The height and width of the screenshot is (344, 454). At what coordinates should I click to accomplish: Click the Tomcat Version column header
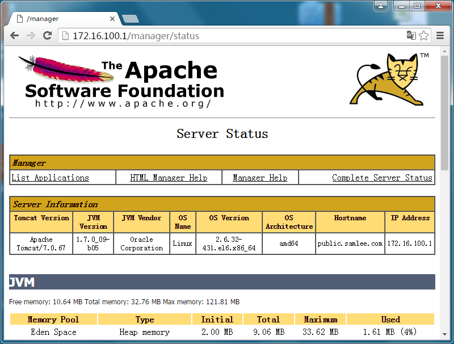point(41,222)
